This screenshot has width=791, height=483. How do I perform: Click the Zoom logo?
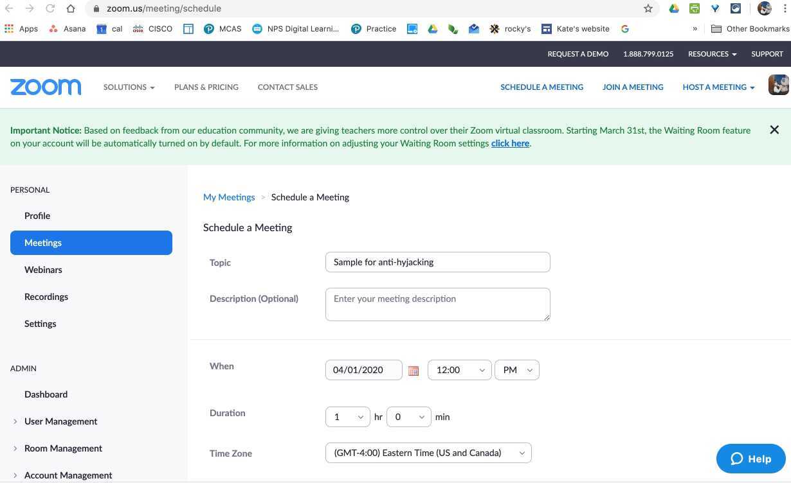pos(46,87)
